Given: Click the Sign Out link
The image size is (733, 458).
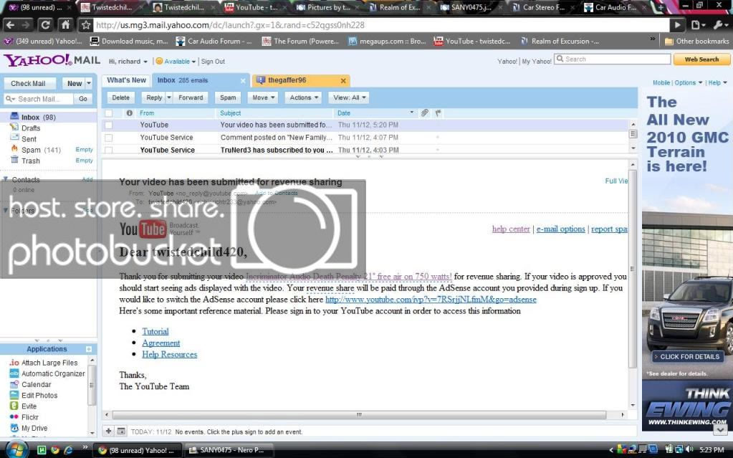Looking at the screenshot, I should coord(213,62).
